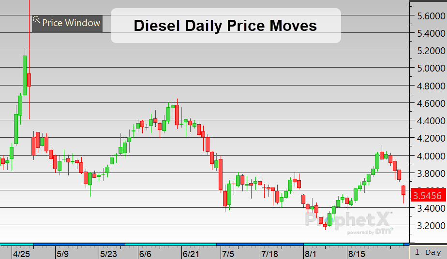Image resolution: width=447 pixels, height=259 pixels.
Task: Click the 3.2000 price axis label
Action: pyautogui.click(x=428, y=226)
